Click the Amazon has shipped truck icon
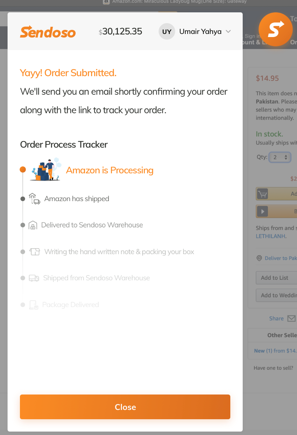 34,199
